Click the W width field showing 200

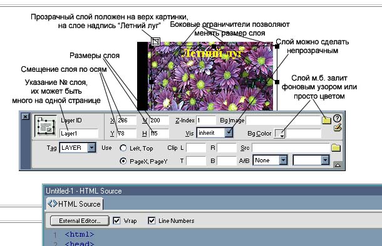tap(159, 121)
